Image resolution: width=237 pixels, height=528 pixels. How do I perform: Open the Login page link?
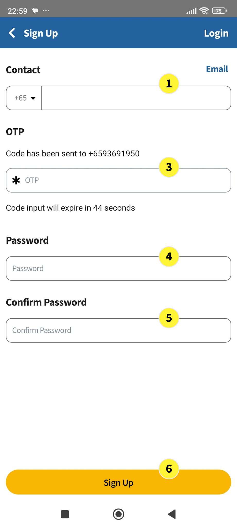click(x=216, y=33)
